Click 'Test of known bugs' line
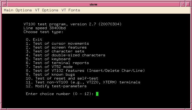Viewport: 192px width, 110px height. (50, 75)
